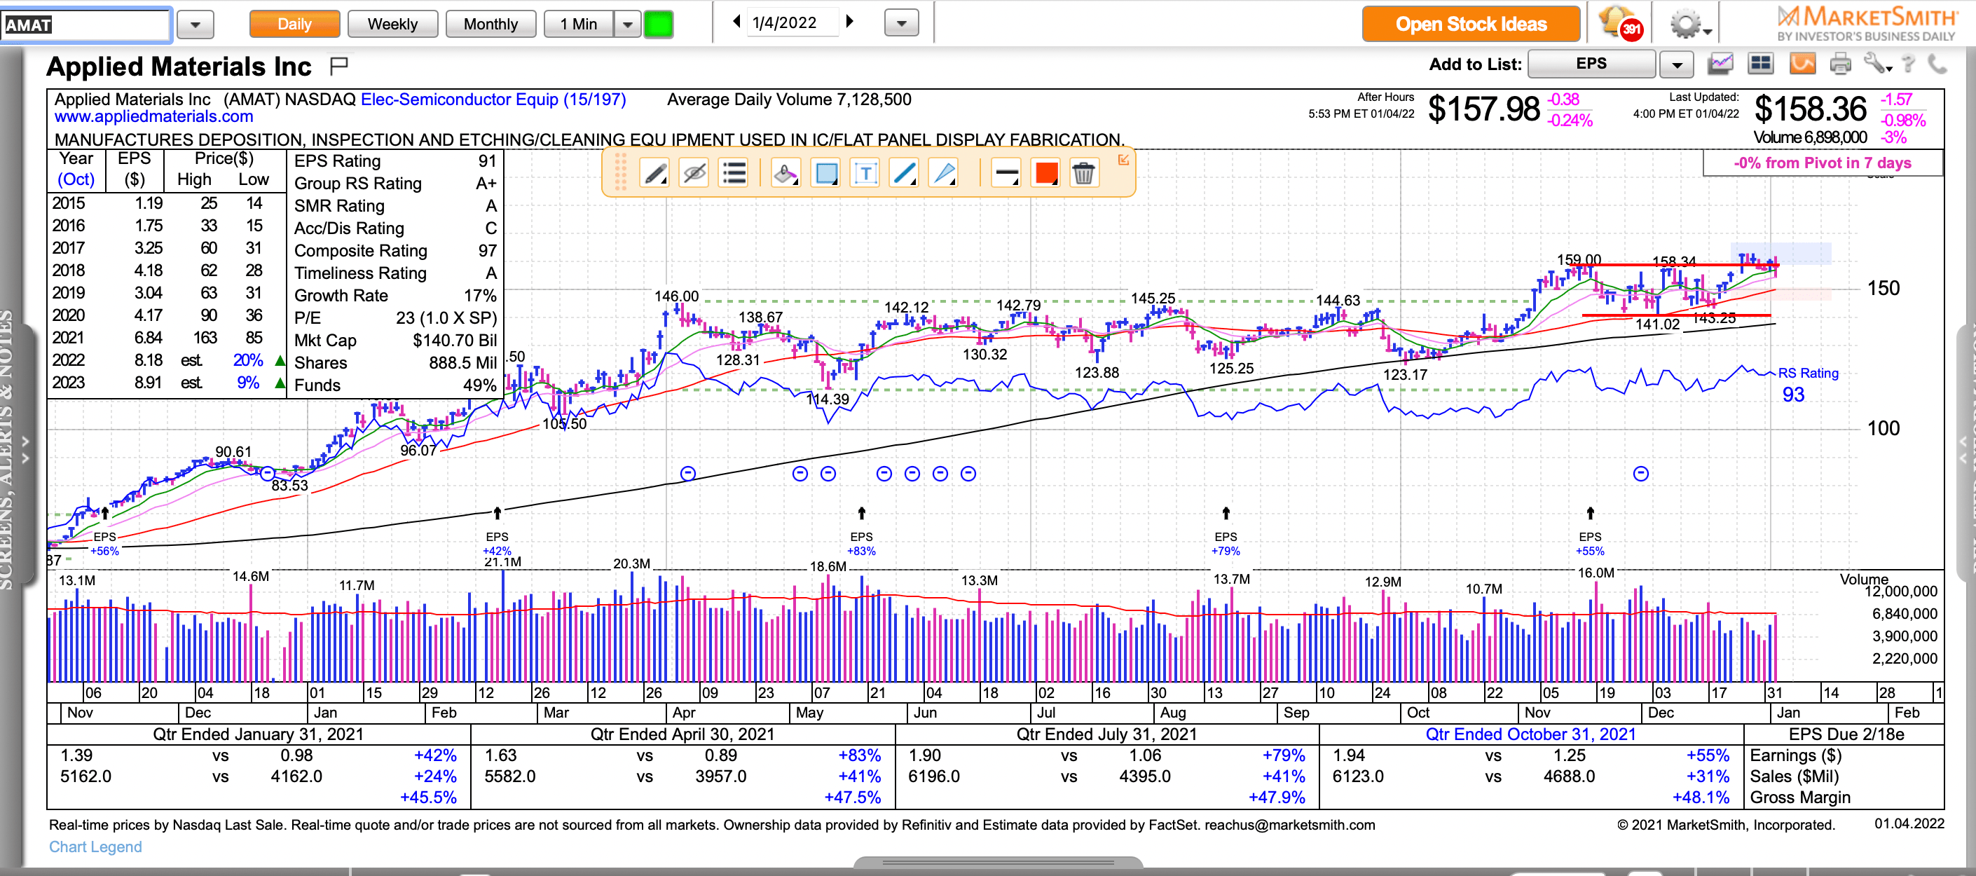Select the text box tool
The width and height of the screenshot is (1976, 876).
pyautogui.click(x=865, y=173)
